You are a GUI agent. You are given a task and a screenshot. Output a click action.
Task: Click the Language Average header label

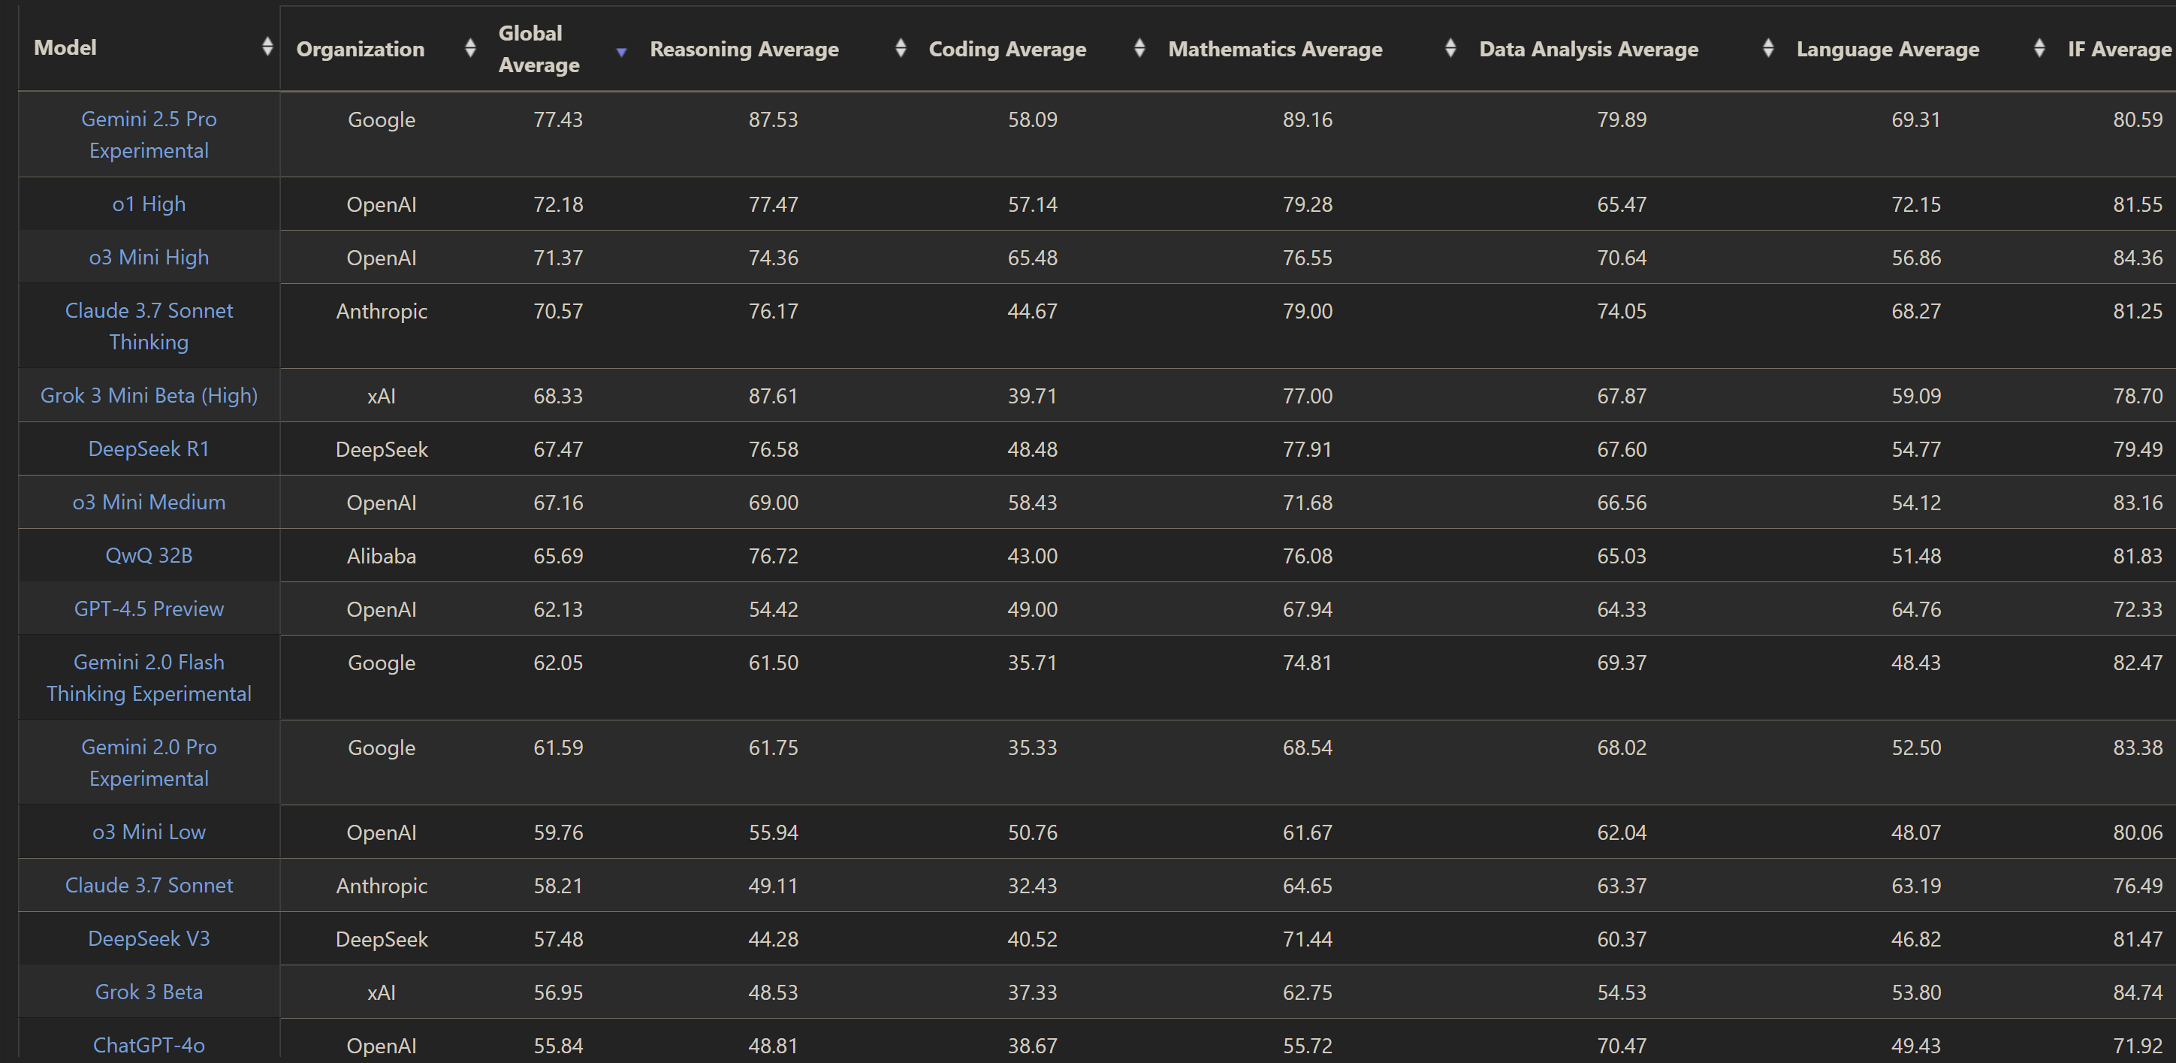pyautogui.click(x=1888, y=49)
